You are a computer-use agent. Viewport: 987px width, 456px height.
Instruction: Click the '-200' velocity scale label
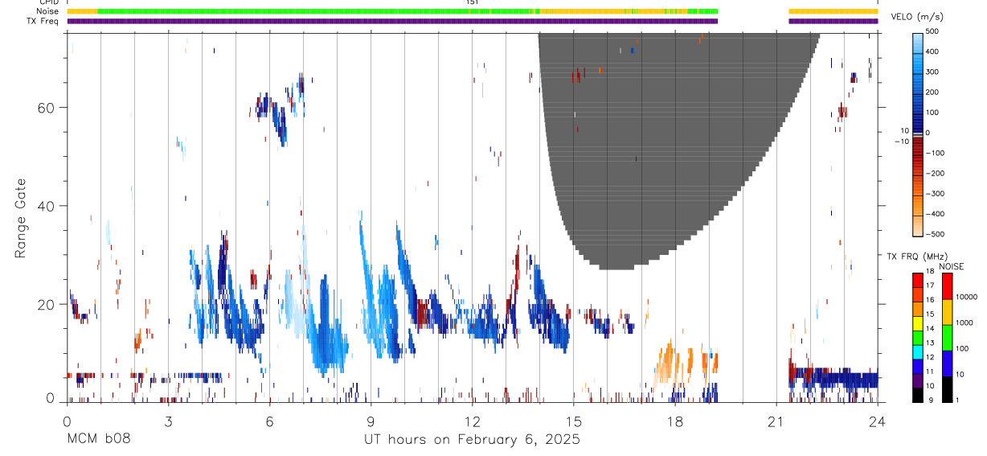[x=934, y=173]
